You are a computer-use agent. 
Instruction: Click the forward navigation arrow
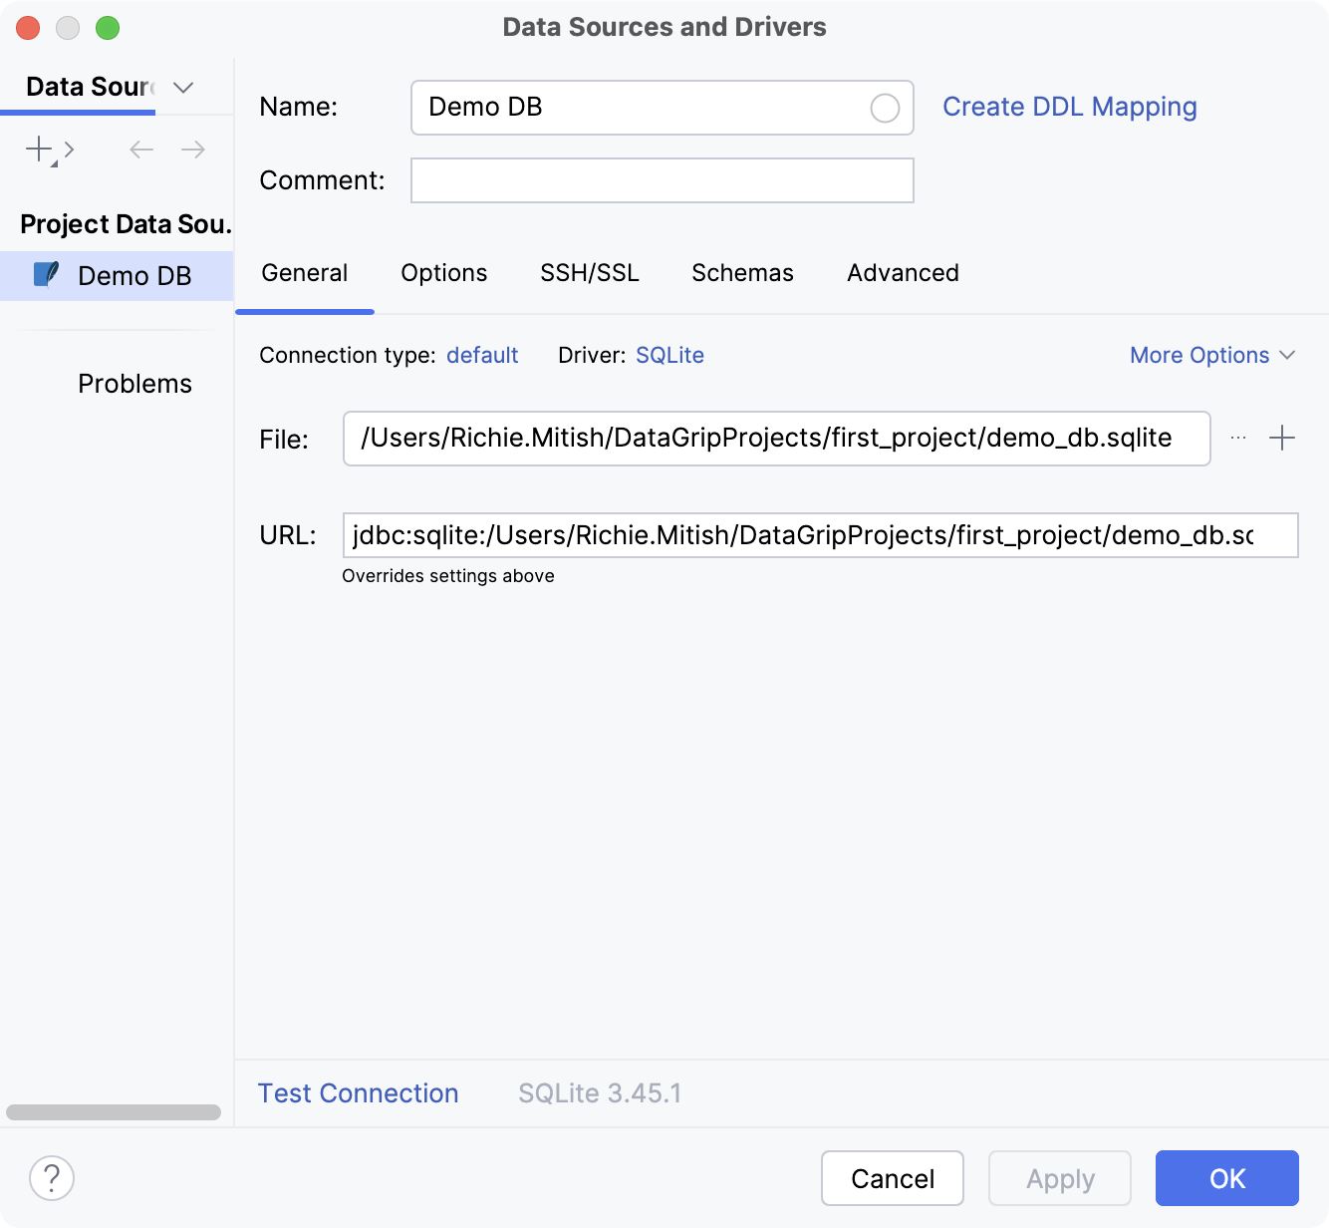[193, 150]
